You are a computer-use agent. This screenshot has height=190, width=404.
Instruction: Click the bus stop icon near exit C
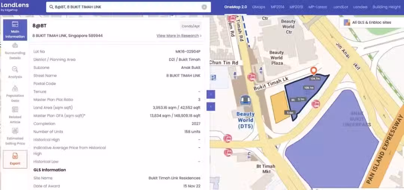(x=228, y=153)
